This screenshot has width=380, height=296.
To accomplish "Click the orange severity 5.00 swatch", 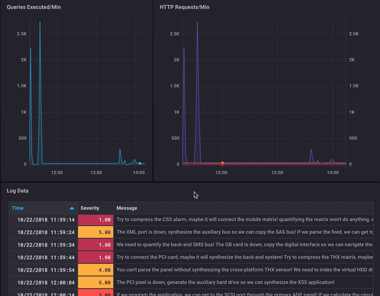I will (96, 232).
